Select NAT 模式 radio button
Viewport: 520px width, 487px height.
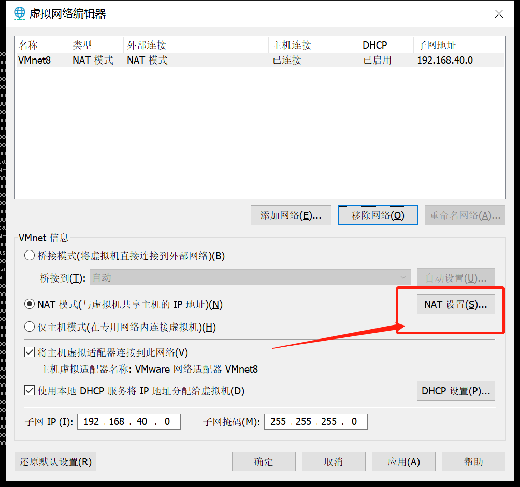coord(30,304)
